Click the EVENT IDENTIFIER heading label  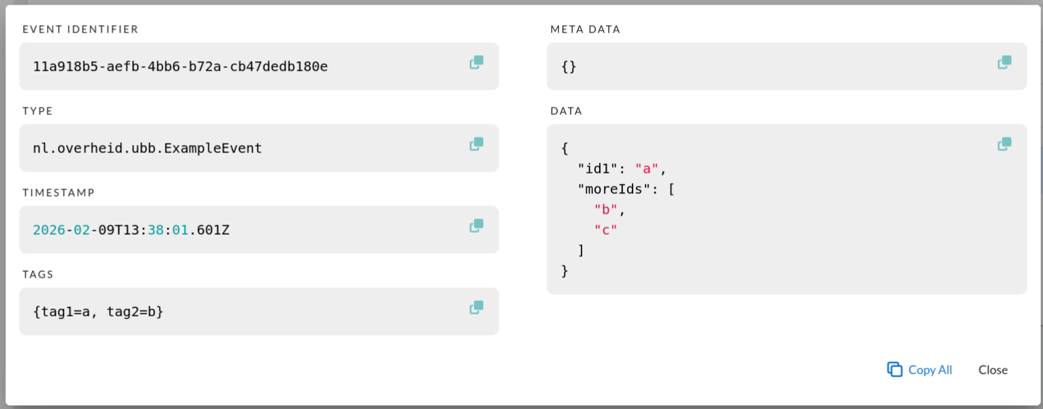pyautogui.click(x=80, y=29)
